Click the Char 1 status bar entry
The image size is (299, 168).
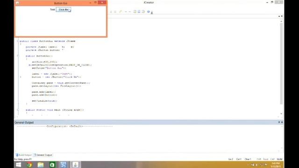point(248,159)
